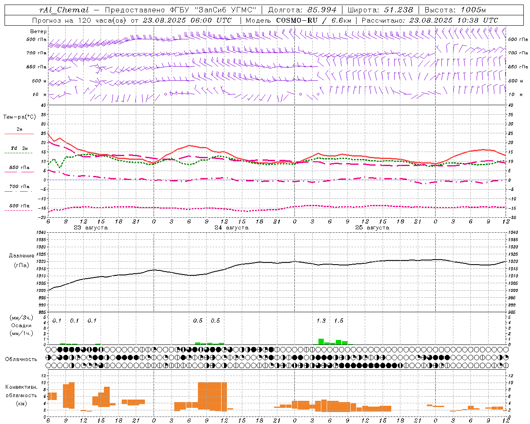Click the (мм/3ч.) precipitation unit label
This screenshot has height=424, width=530.
tap(22, 318)
